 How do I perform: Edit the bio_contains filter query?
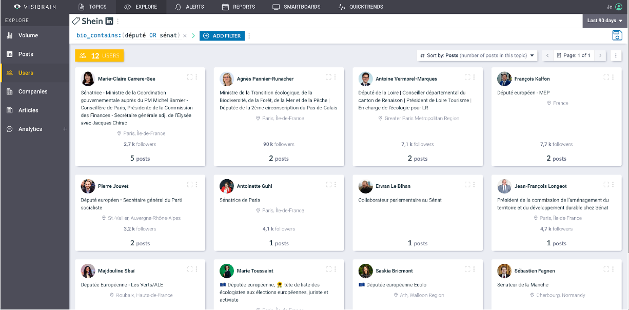[127, 35]
